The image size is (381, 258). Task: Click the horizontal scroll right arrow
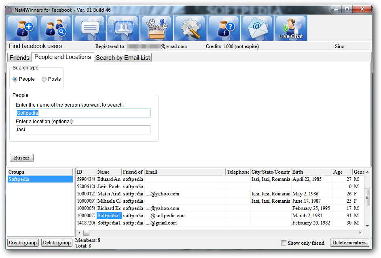point(360,233)
